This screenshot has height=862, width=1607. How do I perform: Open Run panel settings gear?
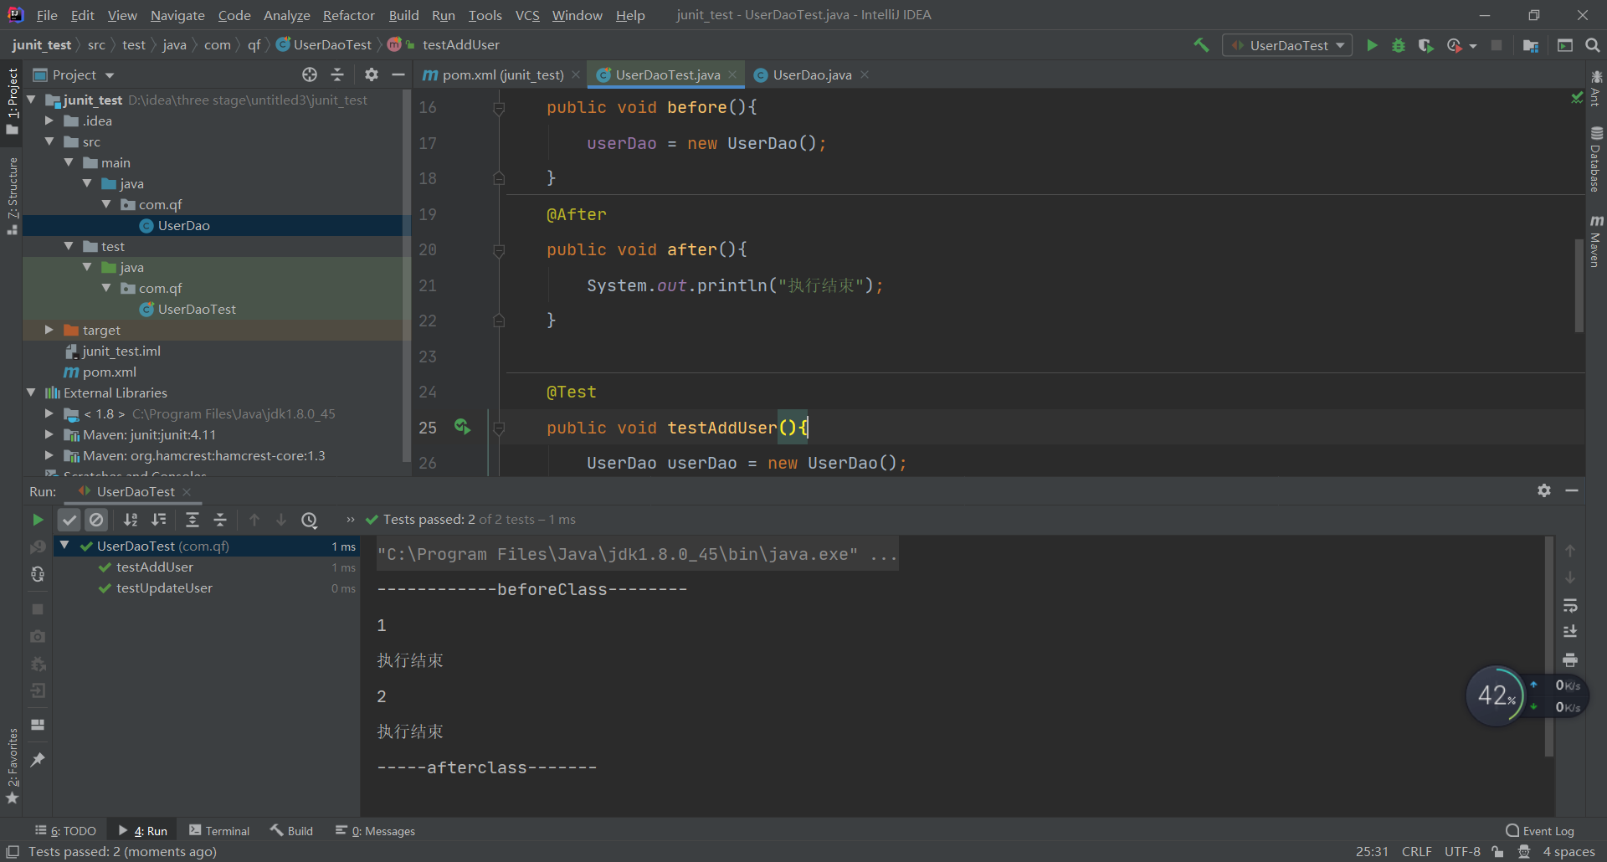point(1544,491)
